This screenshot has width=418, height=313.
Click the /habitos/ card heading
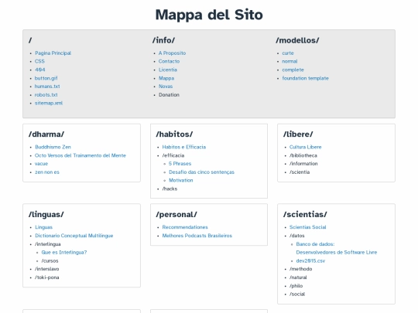(174, 134)
